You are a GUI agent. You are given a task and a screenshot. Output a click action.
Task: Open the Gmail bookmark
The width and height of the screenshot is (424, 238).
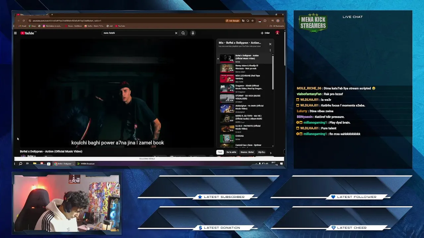(x=23, y=26)
